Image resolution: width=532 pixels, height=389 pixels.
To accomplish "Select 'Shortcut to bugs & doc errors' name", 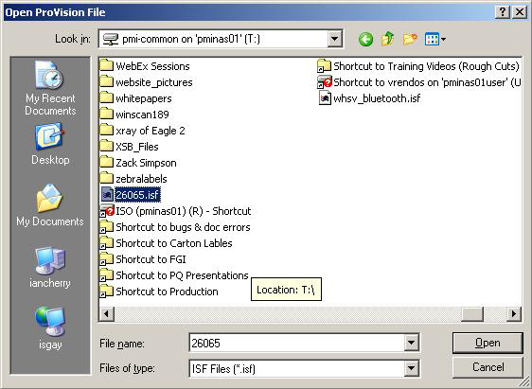I will click(x=183, y=227).
